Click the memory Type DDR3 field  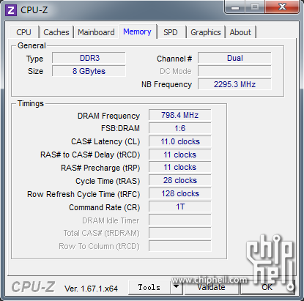[x=89, y=58]
